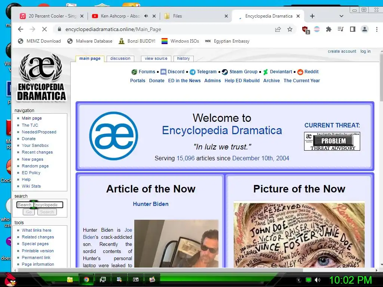Image resolution: width=383 pixels, height=287 pixels.
Task: Click the Go search button
Action: pyautogui.click(x=29, y=212)
